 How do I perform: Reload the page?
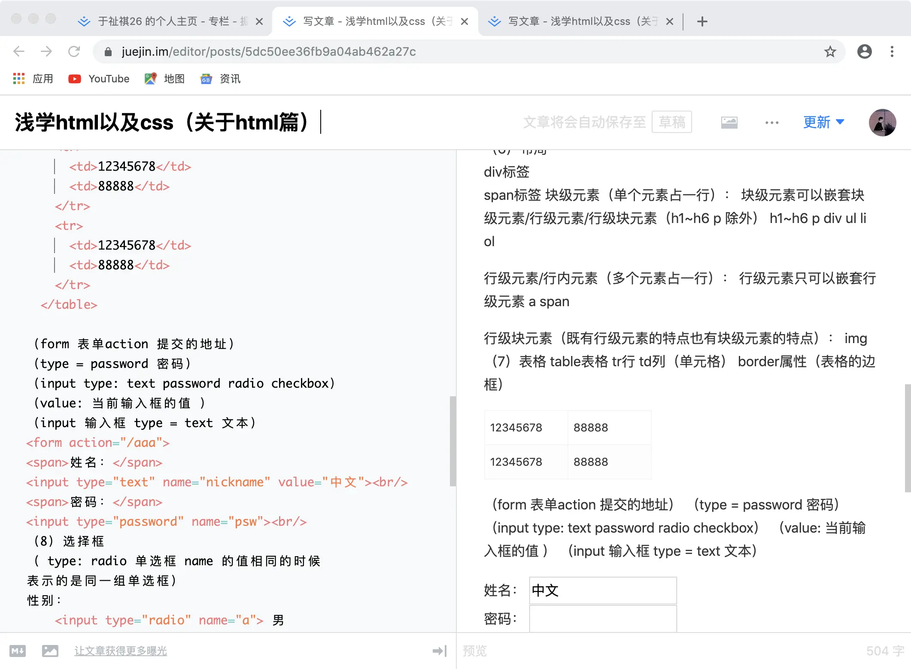[74, 52]
